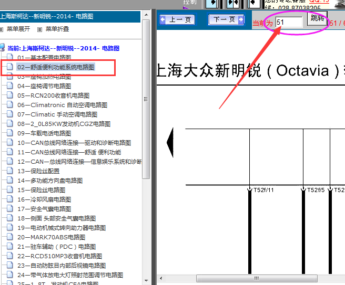The height and width of the screenshot is (285, 345).
Task: Click the current page number input field
Action: point(289,23)
